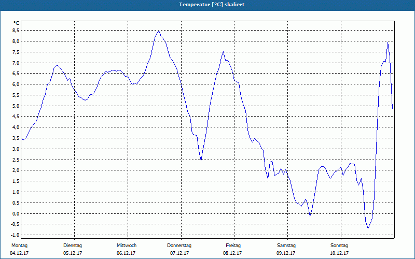
Task: Click the 04.12.17 date label
Action: [19, 253]
